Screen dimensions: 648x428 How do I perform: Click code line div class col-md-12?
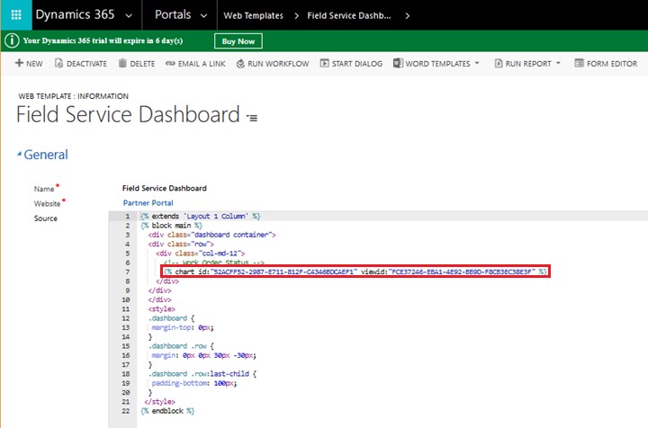(x=201, y=253)
